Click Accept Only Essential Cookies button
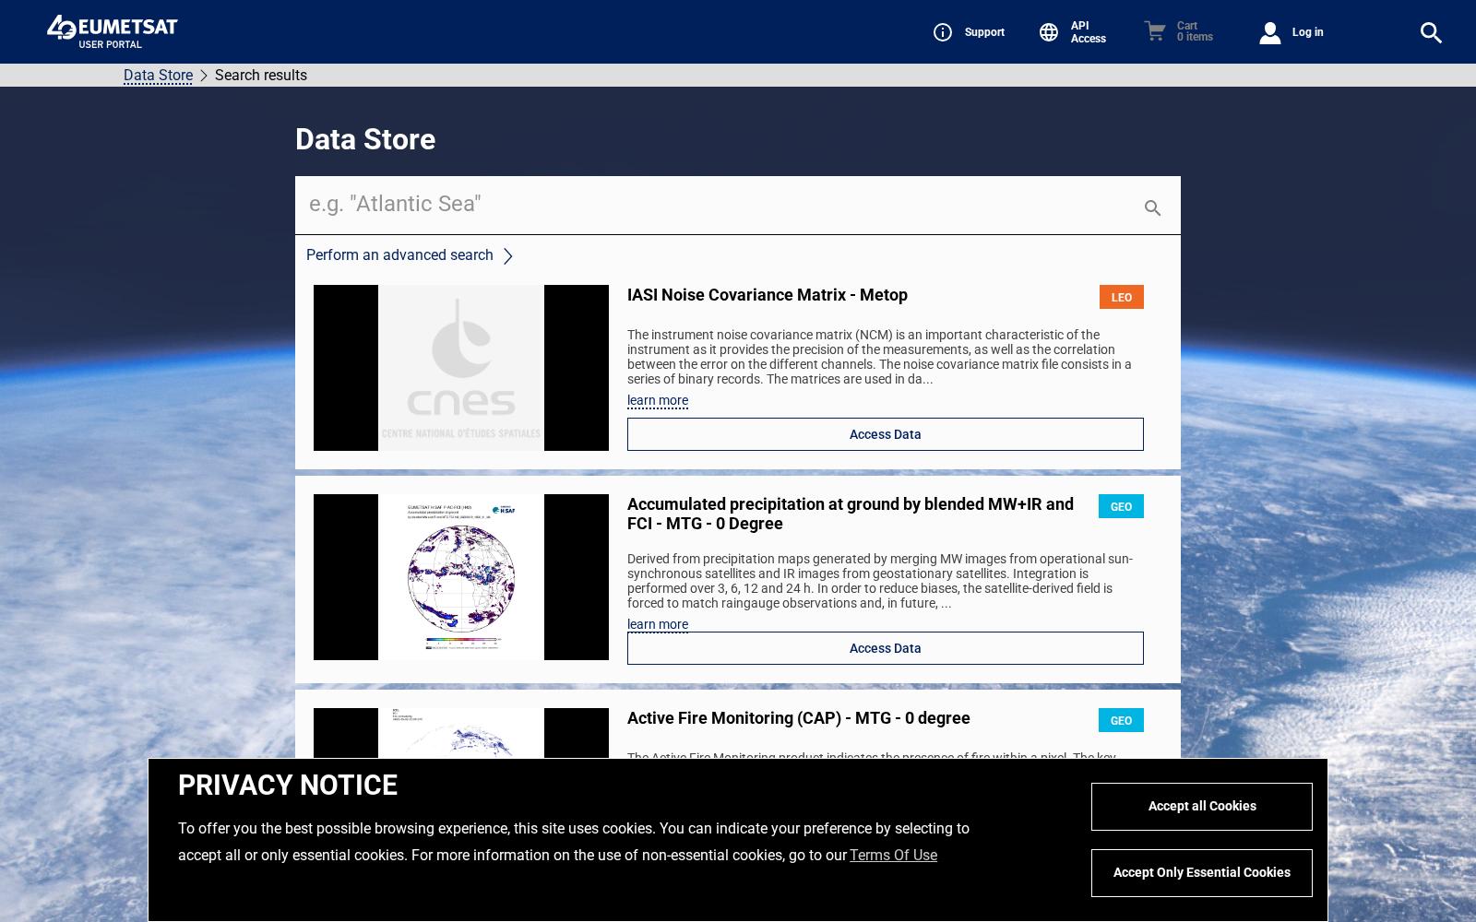 [1202, 873]
